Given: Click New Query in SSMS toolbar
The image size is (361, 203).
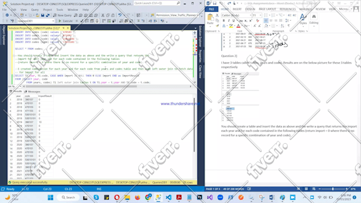Looking at the screenshot, I should click(63, 15).
